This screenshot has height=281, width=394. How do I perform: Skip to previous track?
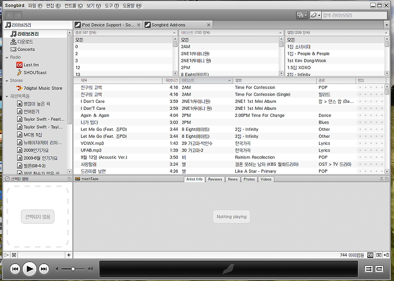point(15,269)
